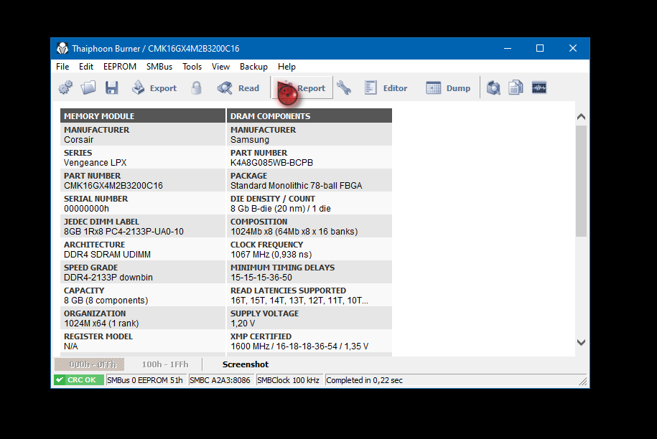Click the 1024M x64 (1 rank) organization
Viewport: 657px width, 439px height.
tap(101, 324)
